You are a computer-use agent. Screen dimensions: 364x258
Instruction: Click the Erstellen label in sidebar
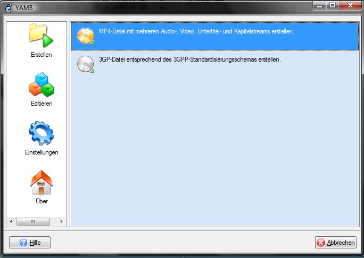pos(42,55)
